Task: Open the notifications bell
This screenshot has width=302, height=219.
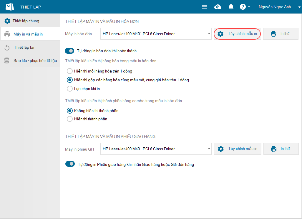Action: (x=231, y=7)
